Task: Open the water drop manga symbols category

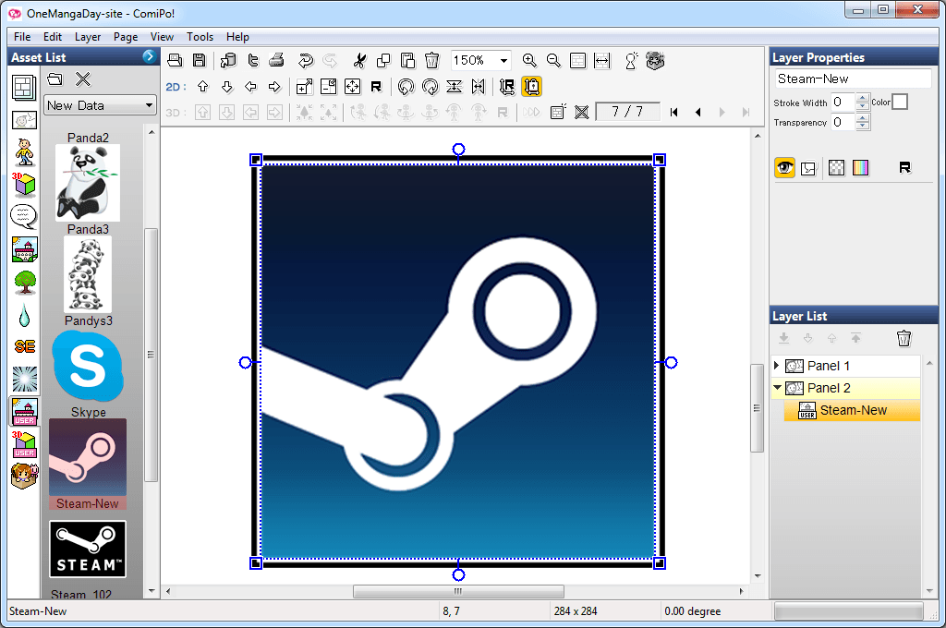Action: point(24,314)
